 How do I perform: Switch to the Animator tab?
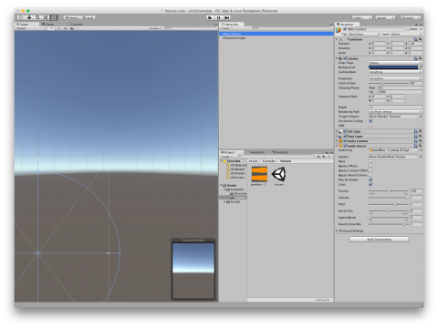coord(280,152)
